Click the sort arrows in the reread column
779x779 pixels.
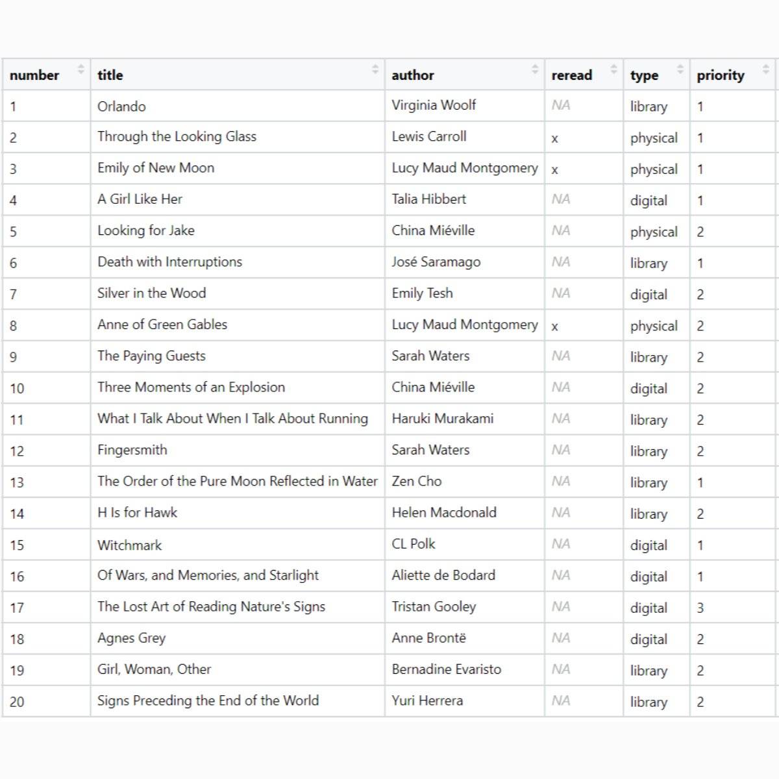point(613,69)
